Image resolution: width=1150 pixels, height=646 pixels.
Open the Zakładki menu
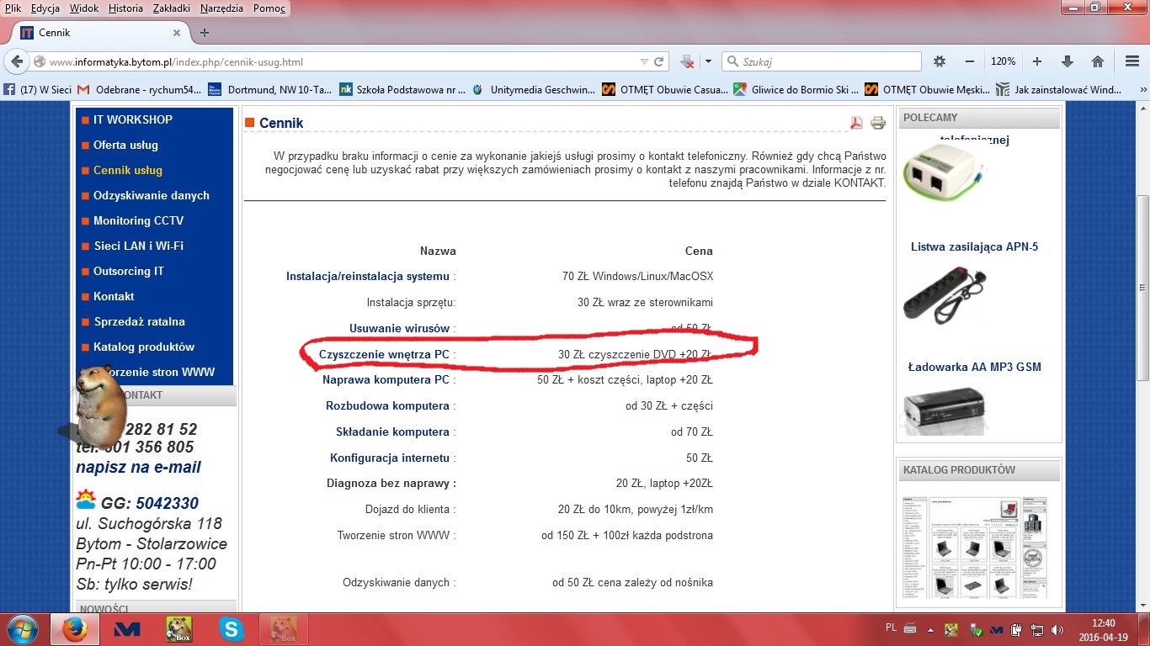point(173,8)
